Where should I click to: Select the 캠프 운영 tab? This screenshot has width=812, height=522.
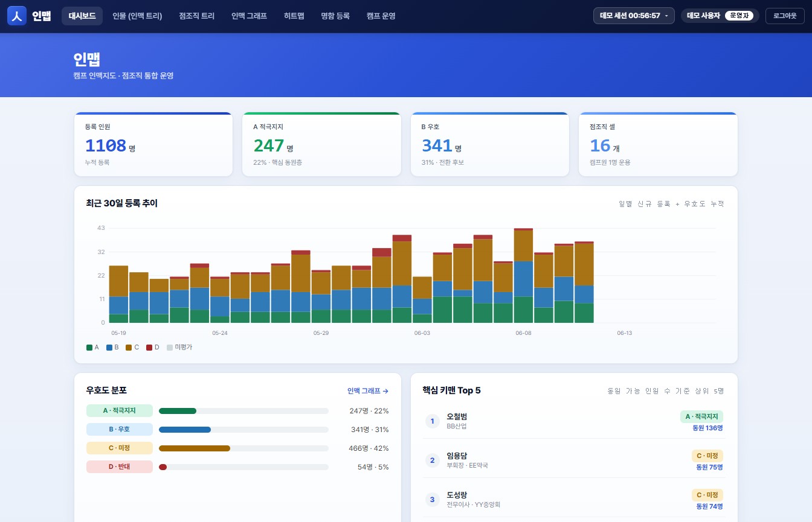(x=381, y=16)
